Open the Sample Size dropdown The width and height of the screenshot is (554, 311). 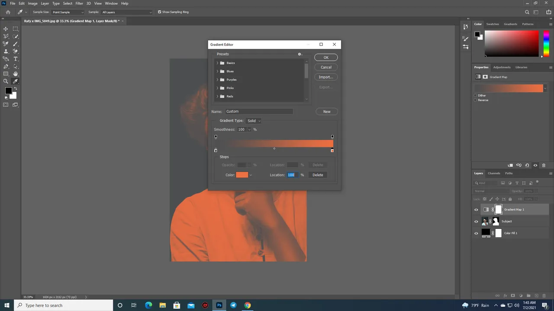[68, 12]
